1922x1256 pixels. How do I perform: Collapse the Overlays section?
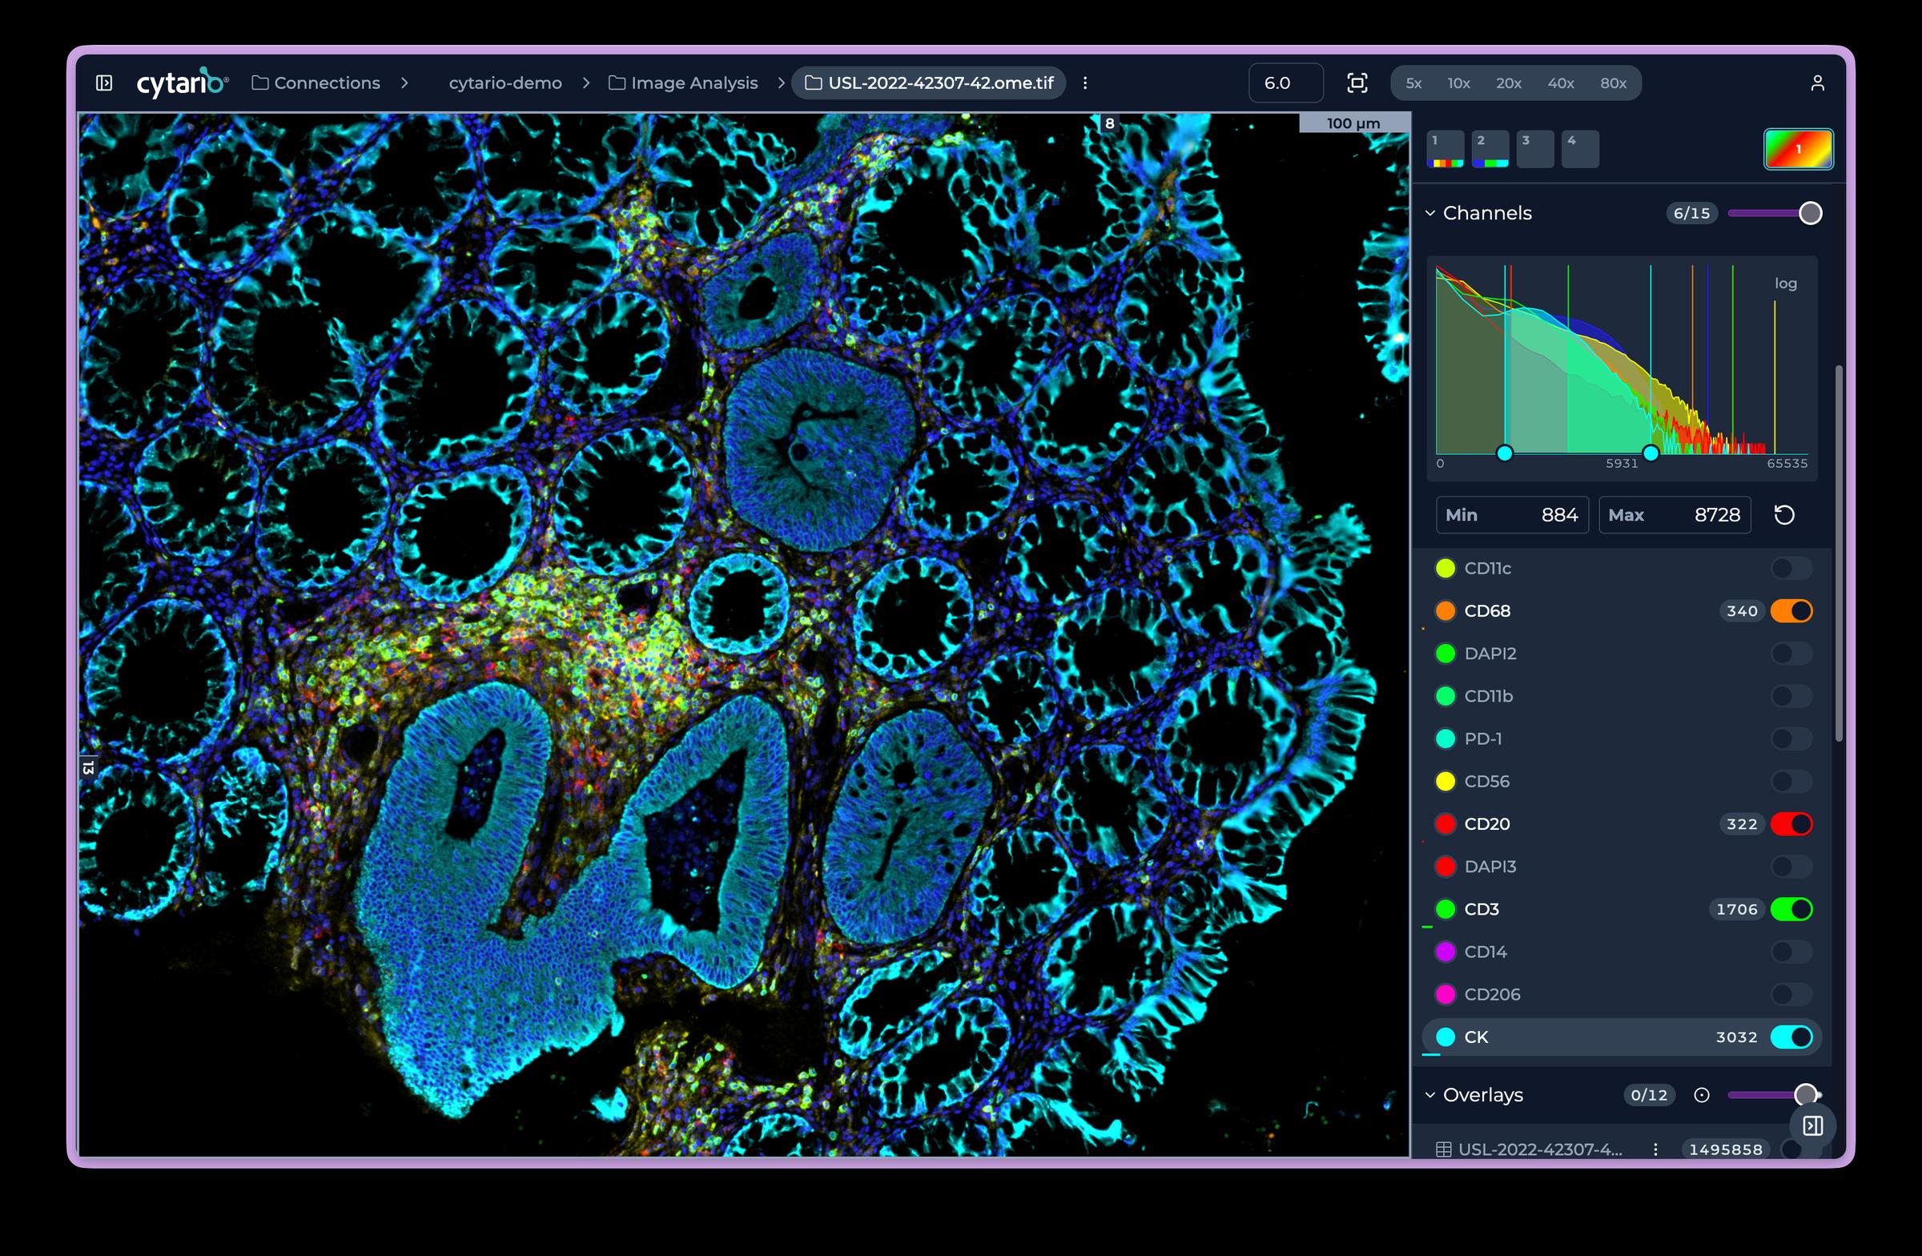pyautogui.click(x=1430, y=1095)
